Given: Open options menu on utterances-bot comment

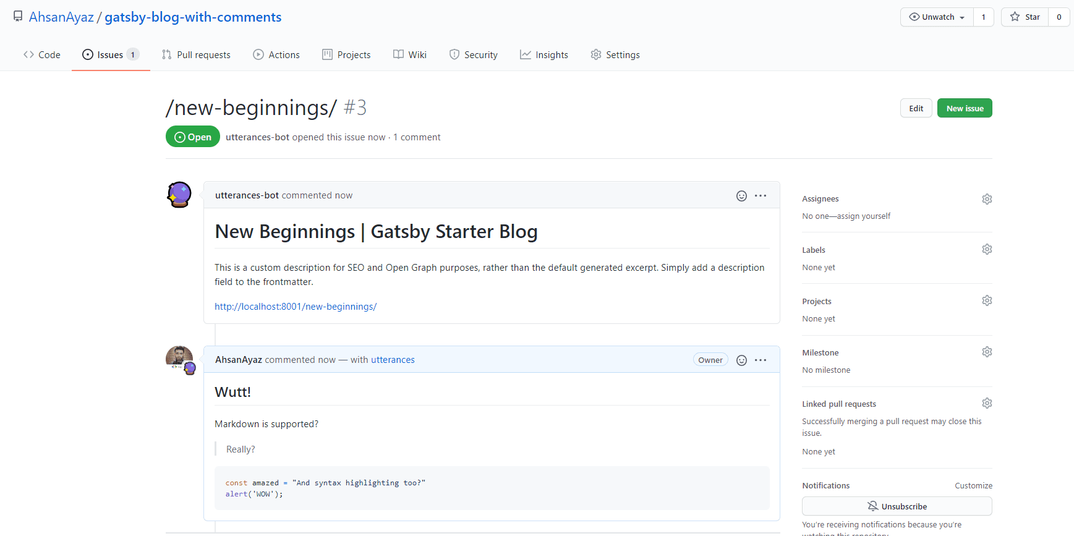Looking at the screenshot, I should [761, 196].
